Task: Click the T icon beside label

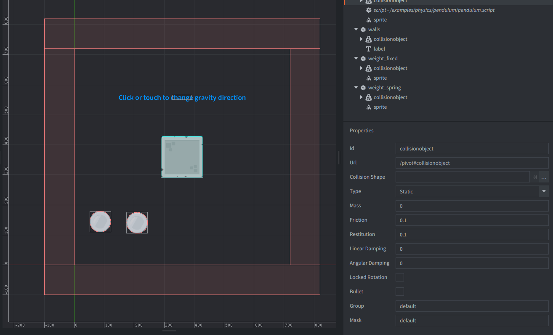Action: [x=369, y=49]
